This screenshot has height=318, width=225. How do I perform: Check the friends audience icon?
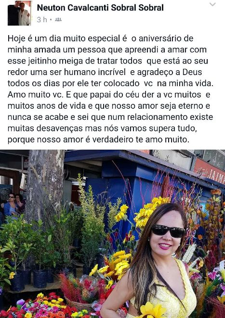pos(58,19)
